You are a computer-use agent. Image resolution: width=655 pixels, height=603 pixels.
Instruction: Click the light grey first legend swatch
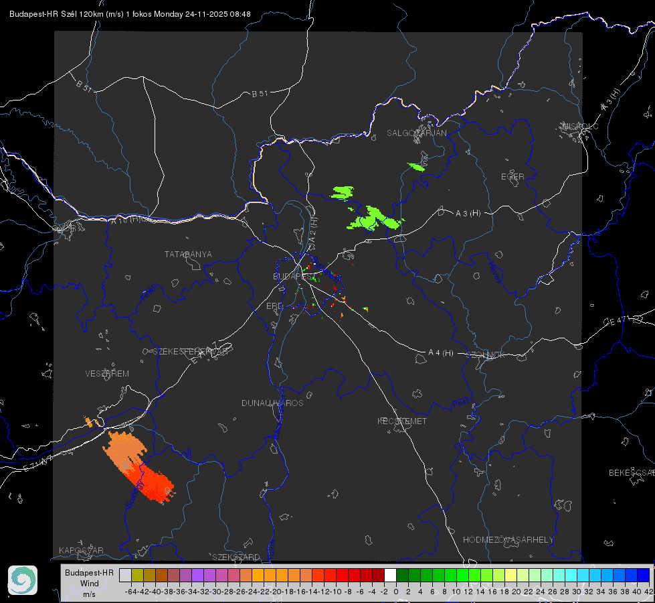[125, 575]
